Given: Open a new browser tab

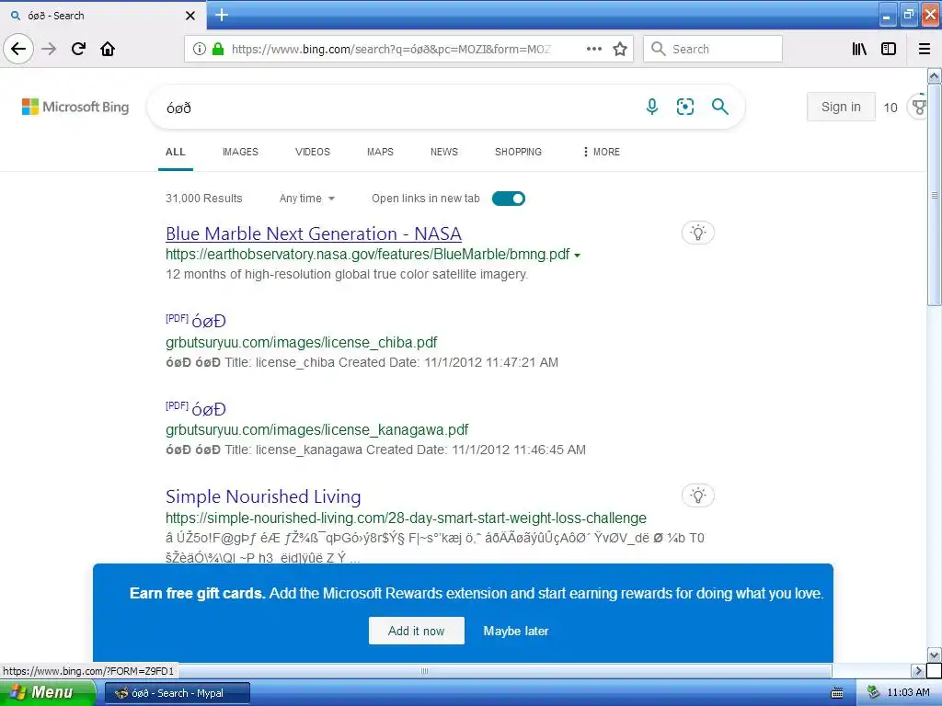Looking at the screenshot, I should (222, 15).
